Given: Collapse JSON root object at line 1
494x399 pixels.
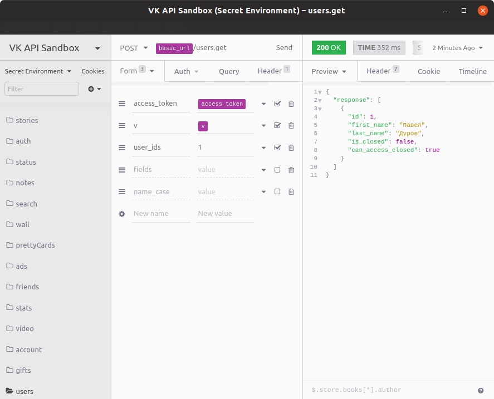Looking at the screenshot, I should coord(320,92).
